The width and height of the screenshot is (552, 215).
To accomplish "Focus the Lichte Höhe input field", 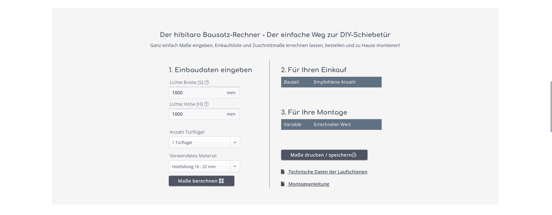I will (x=197, y=114).
